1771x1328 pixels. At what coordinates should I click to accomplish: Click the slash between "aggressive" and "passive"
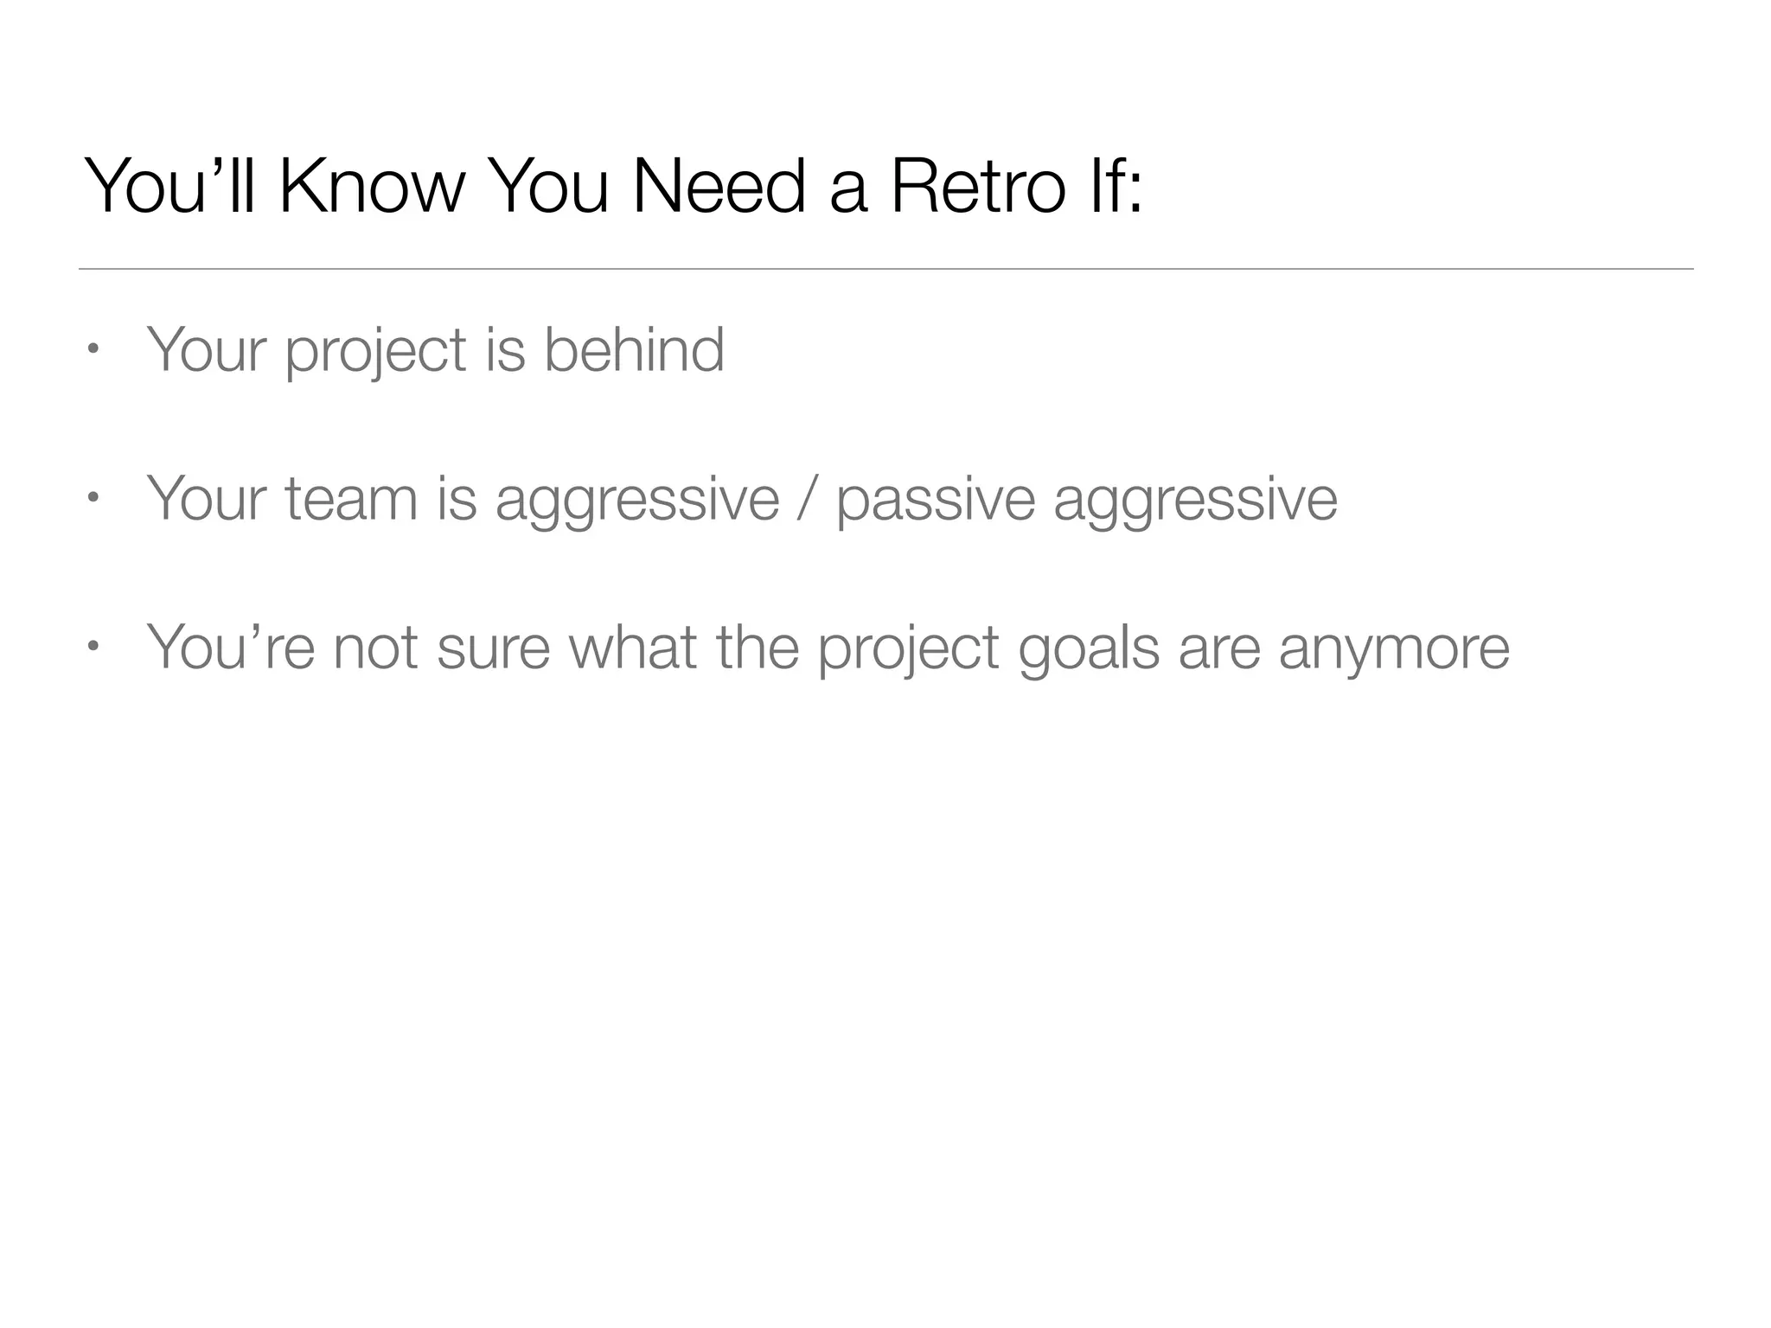[806, 500]
